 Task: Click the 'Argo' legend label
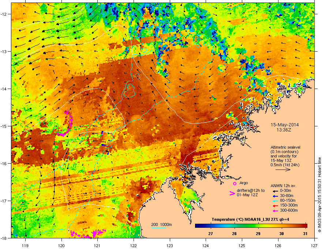(244, 183)
